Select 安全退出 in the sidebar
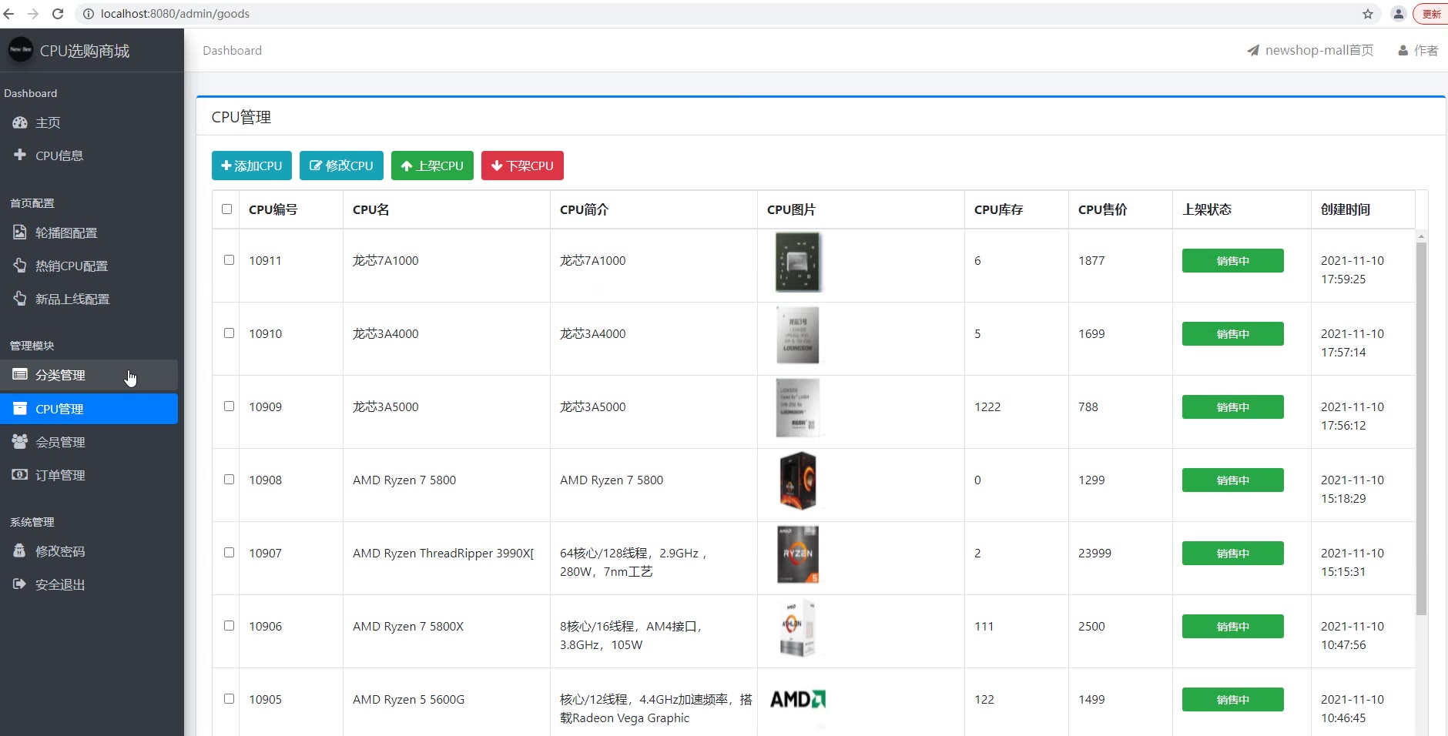1448x736 pixels. (x=89, y=584)
